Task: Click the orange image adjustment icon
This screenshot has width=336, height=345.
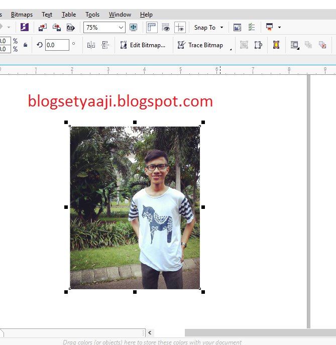Action: (276, 45)
